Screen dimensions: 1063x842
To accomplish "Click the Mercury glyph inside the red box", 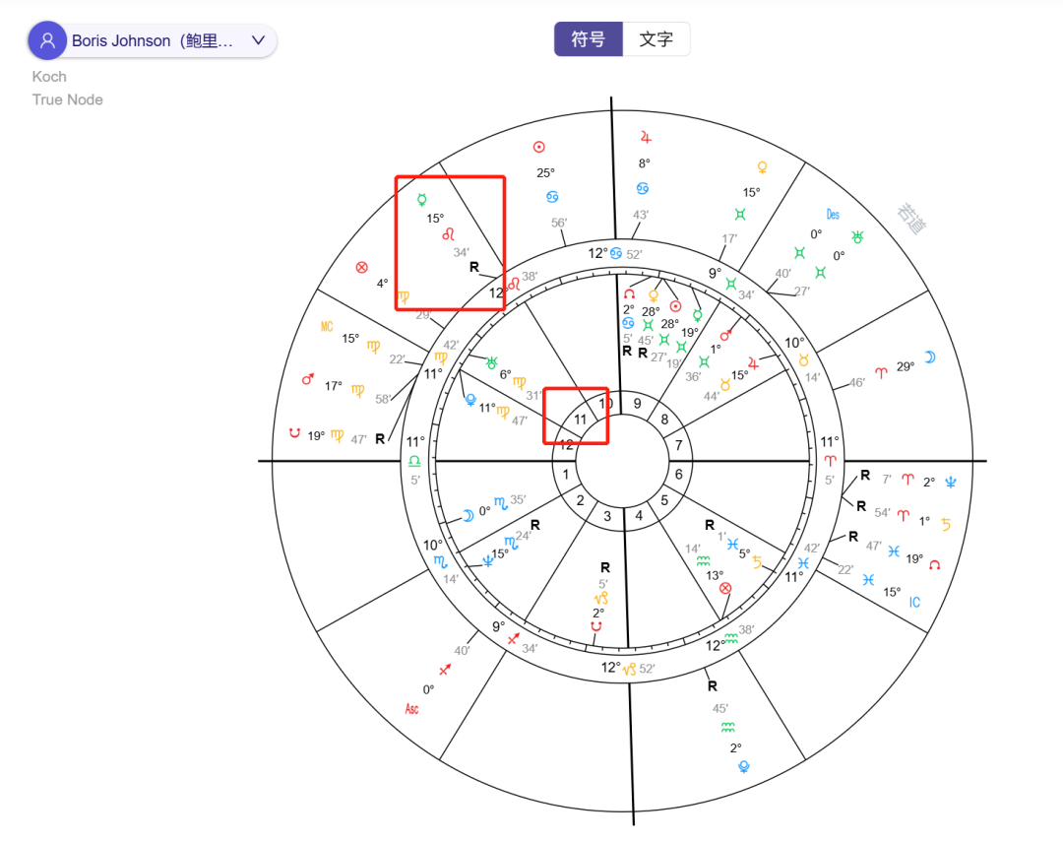I will pos(421,200).
